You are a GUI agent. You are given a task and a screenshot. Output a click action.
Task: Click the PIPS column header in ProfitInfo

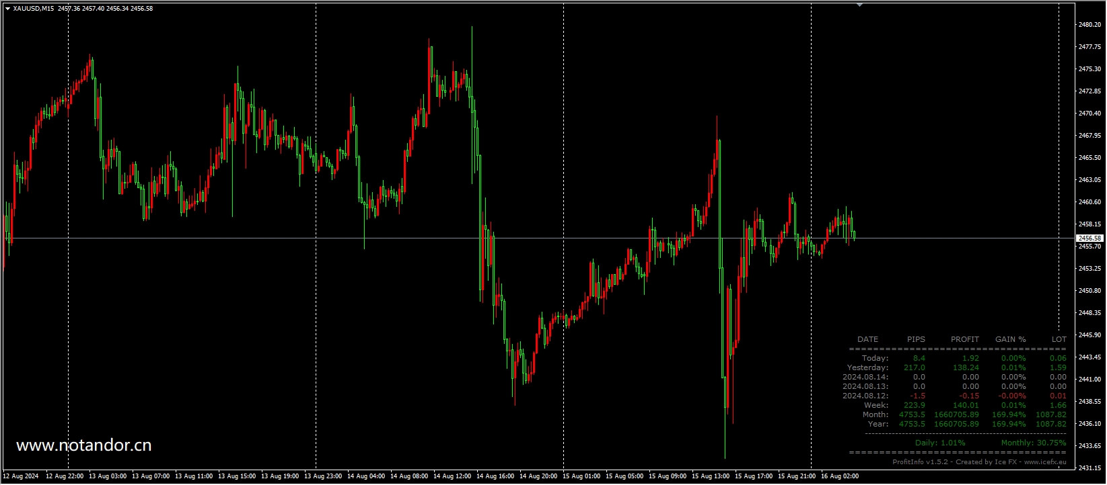916,339
